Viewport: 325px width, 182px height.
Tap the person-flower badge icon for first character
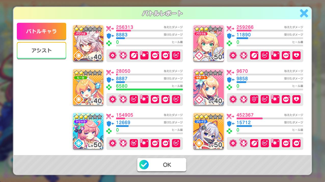[x=123, y=55]
